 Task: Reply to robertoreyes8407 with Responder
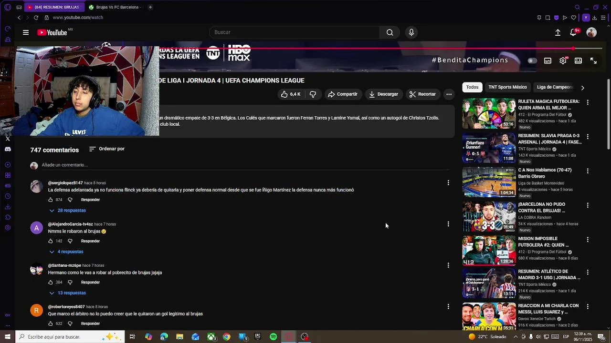pos(90,323)
